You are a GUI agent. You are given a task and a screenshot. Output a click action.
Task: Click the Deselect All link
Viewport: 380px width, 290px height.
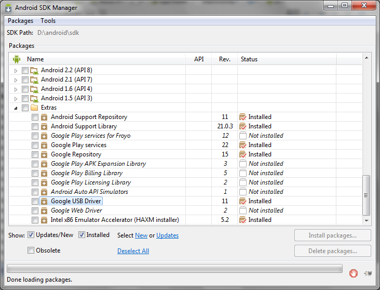(133, 251)
